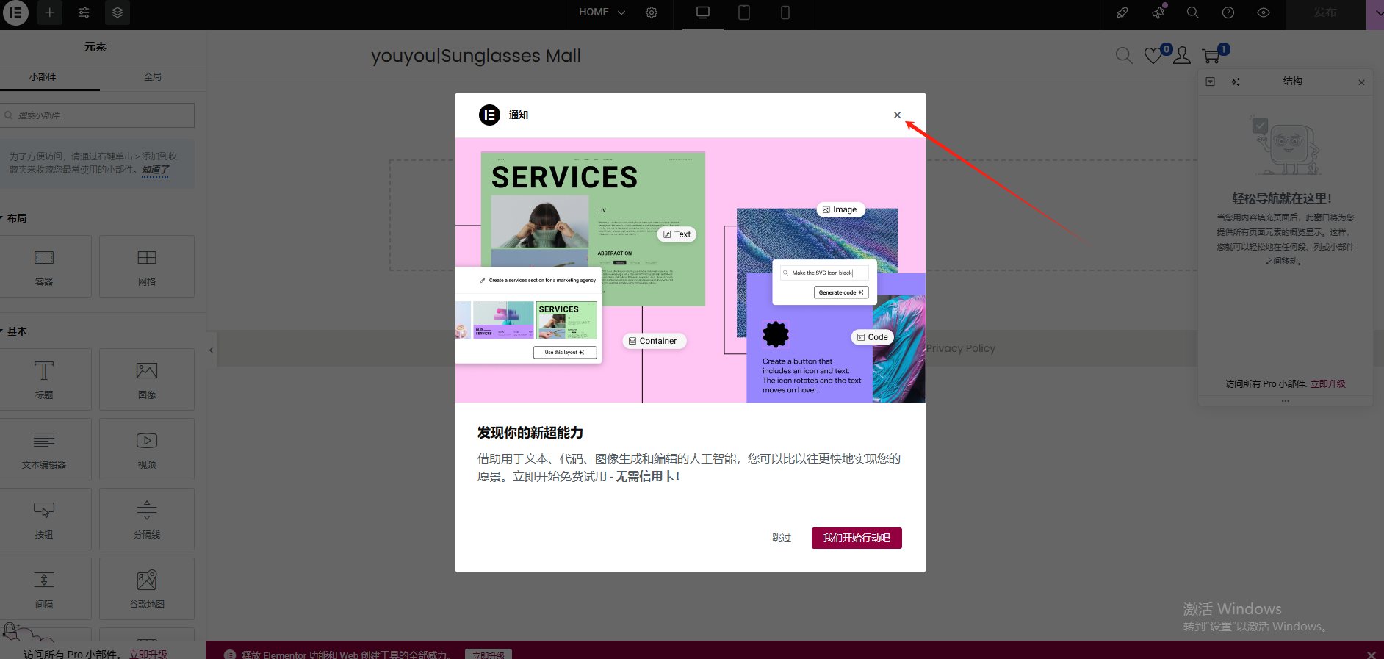Switch to tablet preview mode

point(744,13)
